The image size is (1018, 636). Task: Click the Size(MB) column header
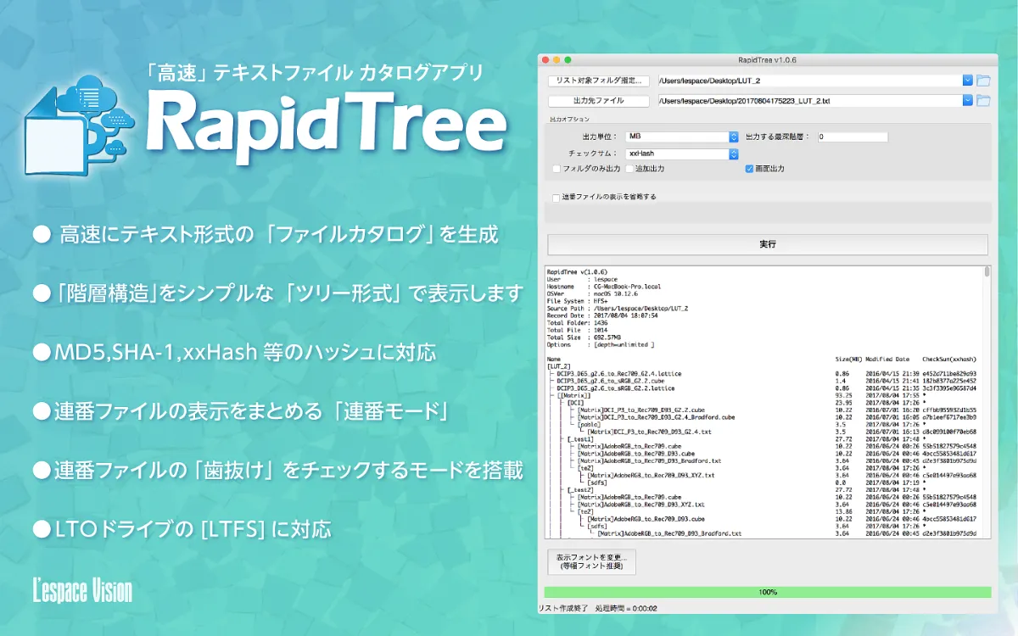pos(849,360)
